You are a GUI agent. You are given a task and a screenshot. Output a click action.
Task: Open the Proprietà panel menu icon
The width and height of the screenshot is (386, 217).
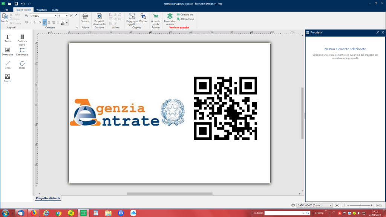click(x=308, y=32)
